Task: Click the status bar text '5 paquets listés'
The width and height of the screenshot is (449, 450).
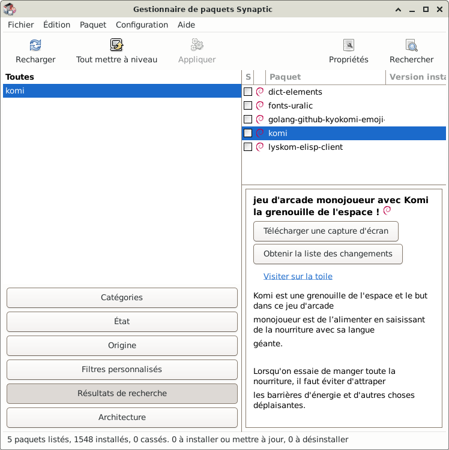Action: click(x=38, y=439)
